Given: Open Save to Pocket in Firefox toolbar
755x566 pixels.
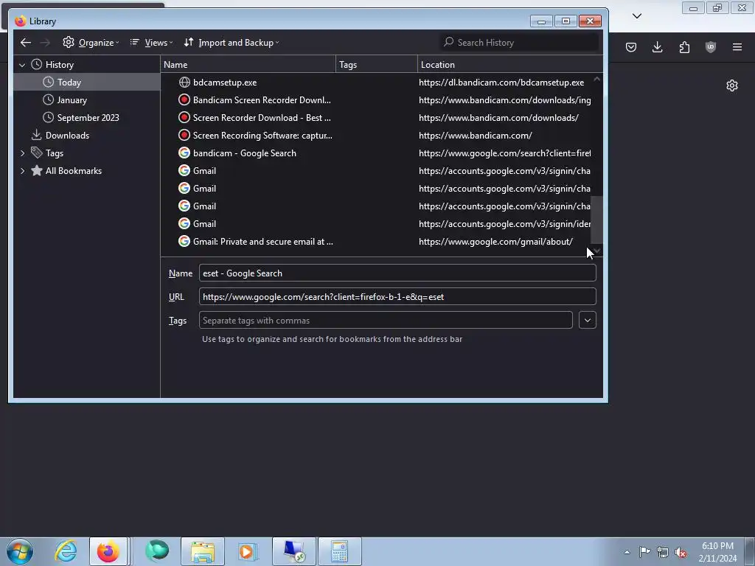Looking at the screenshot, I should [x=631, y=47].
